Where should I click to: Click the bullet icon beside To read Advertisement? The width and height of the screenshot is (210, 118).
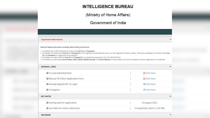coord(47,73)
